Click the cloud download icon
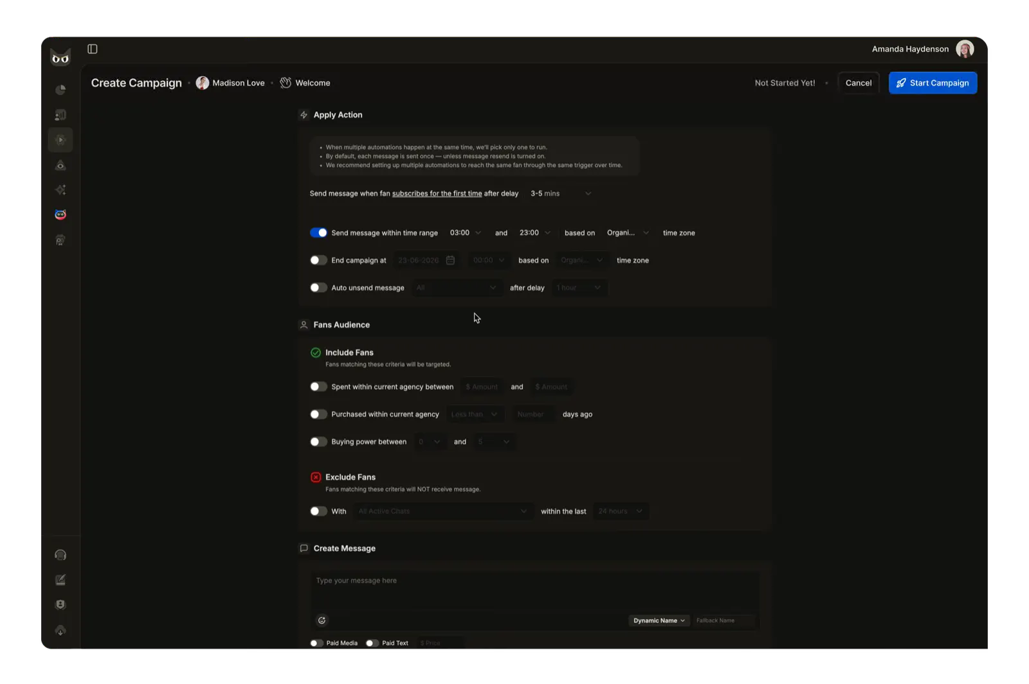The width and height of the screenshot is (1029, 684). 60,631
